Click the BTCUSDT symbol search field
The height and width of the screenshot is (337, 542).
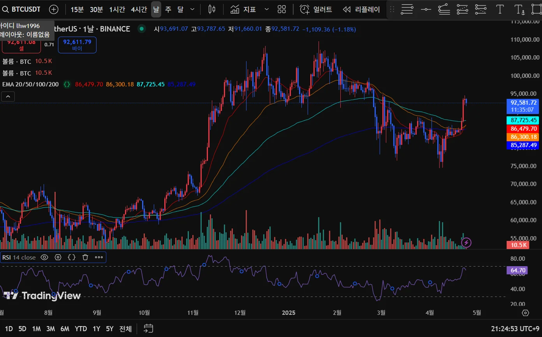(x=26, y=9)
